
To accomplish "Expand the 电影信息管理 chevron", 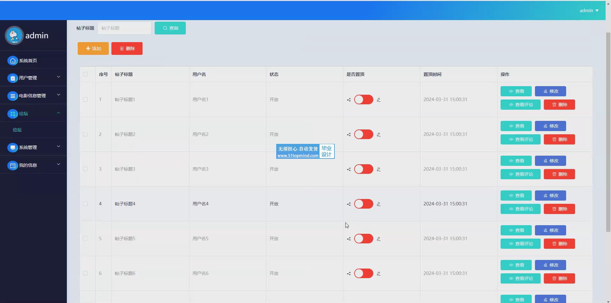I will 59,95.
